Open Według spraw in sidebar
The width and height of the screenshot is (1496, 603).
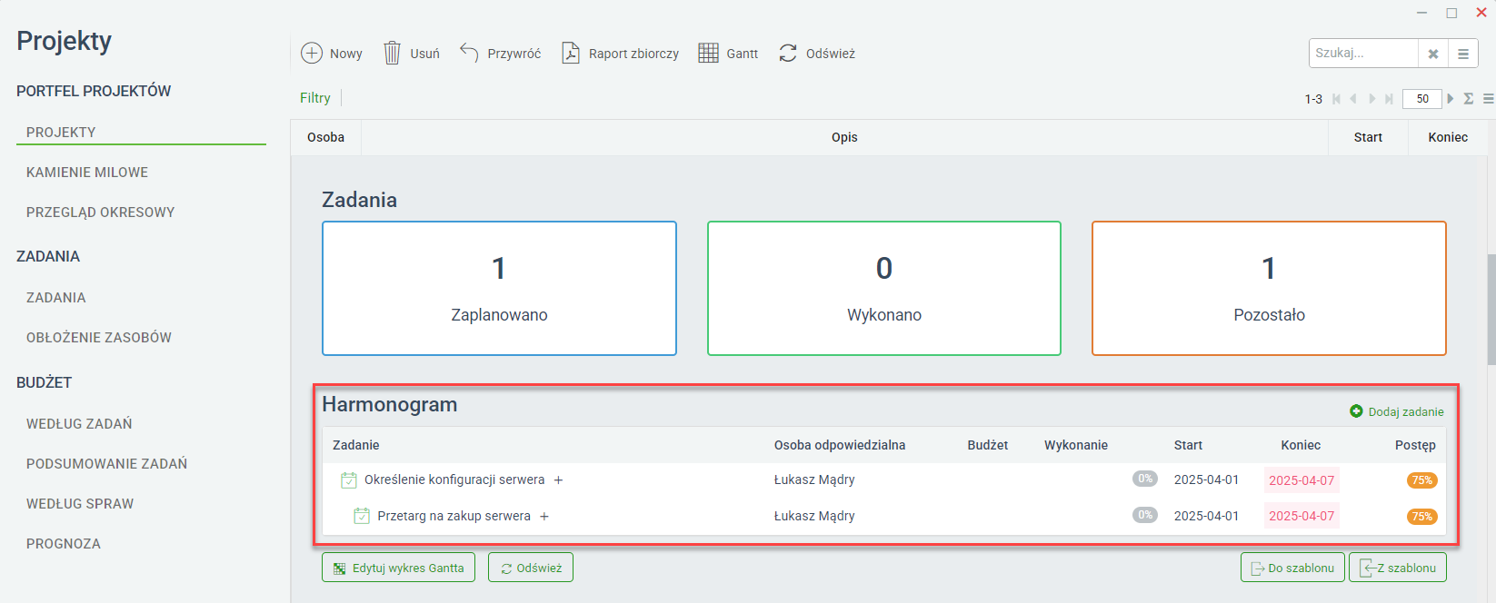click(x=80, y=504)
